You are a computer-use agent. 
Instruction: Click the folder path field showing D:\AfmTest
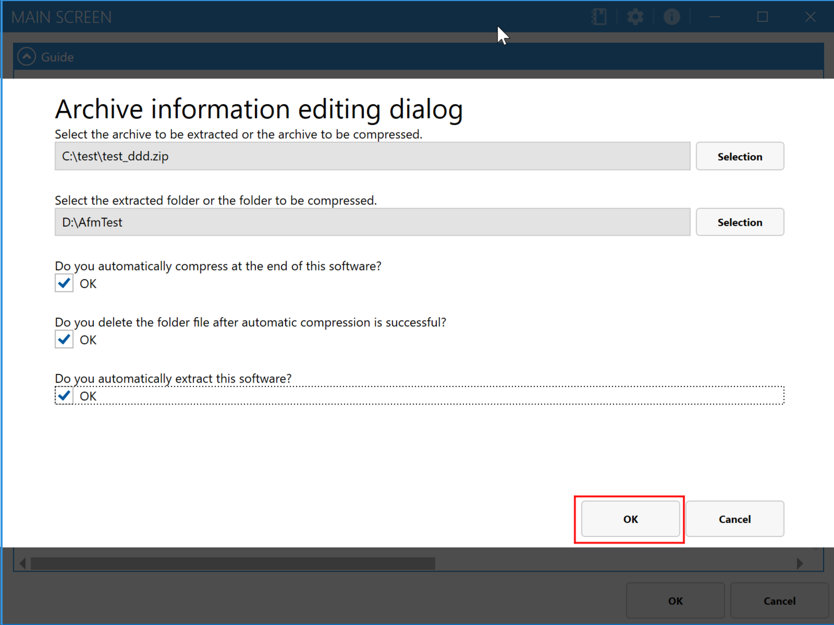point(372,222)
